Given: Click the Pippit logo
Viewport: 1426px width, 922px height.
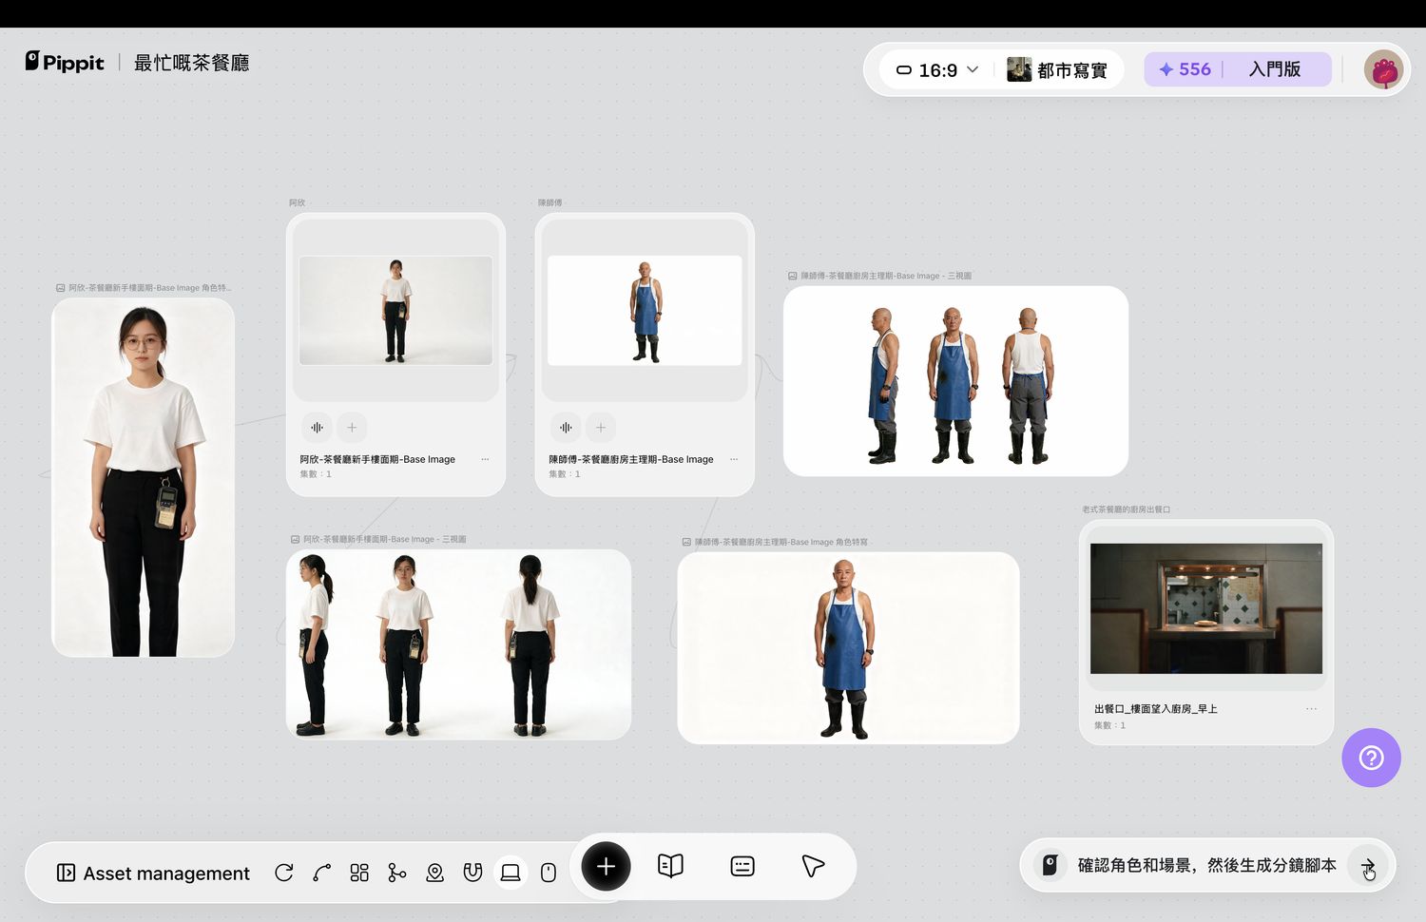Looking at the screenshot, I should (x=65, y=63).
